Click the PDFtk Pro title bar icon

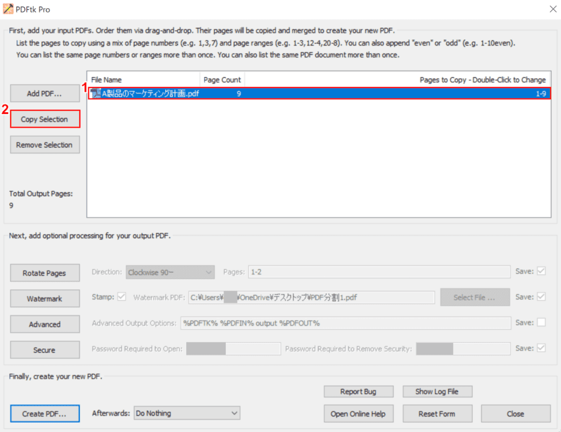coord(8,9)
